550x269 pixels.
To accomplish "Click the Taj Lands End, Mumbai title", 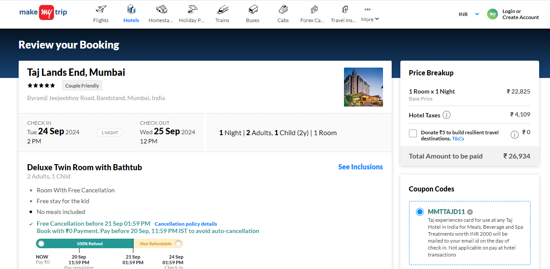I will pyautogui.click(x=76, y=72).
